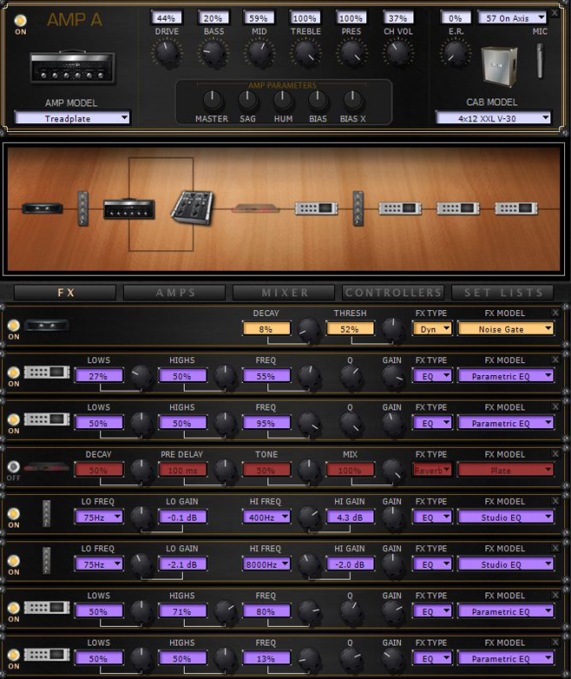Open the 4x12 XXL V-30 cab model dropdown

493,118
